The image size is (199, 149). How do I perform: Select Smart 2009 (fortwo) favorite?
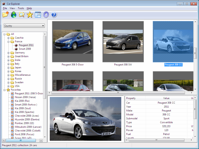pos(26,105)
